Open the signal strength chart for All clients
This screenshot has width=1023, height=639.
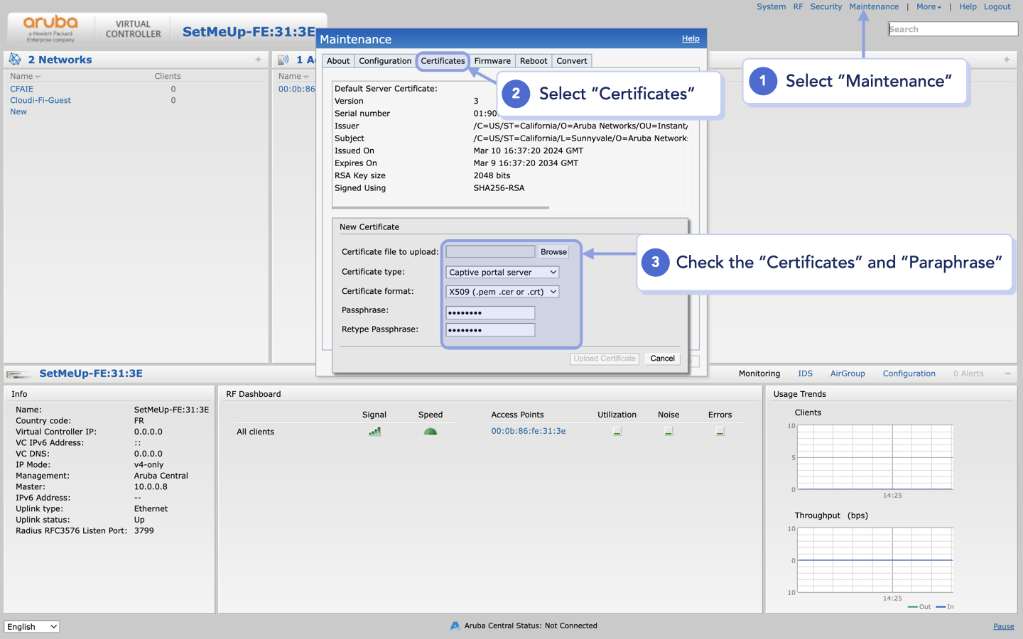pyautogui.click(x=374, y=431)
